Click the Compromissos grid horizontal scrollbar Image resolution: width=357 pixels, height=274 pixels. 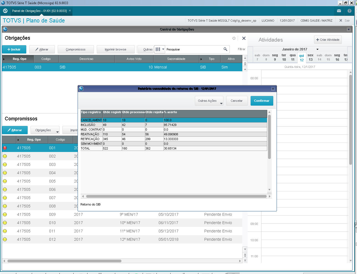[x=64, y=261]
